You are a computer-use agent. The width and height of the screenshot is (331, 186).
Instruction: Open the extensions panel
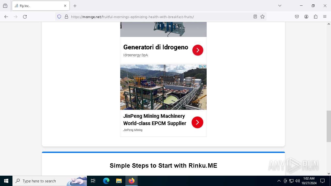pos(315,17)
